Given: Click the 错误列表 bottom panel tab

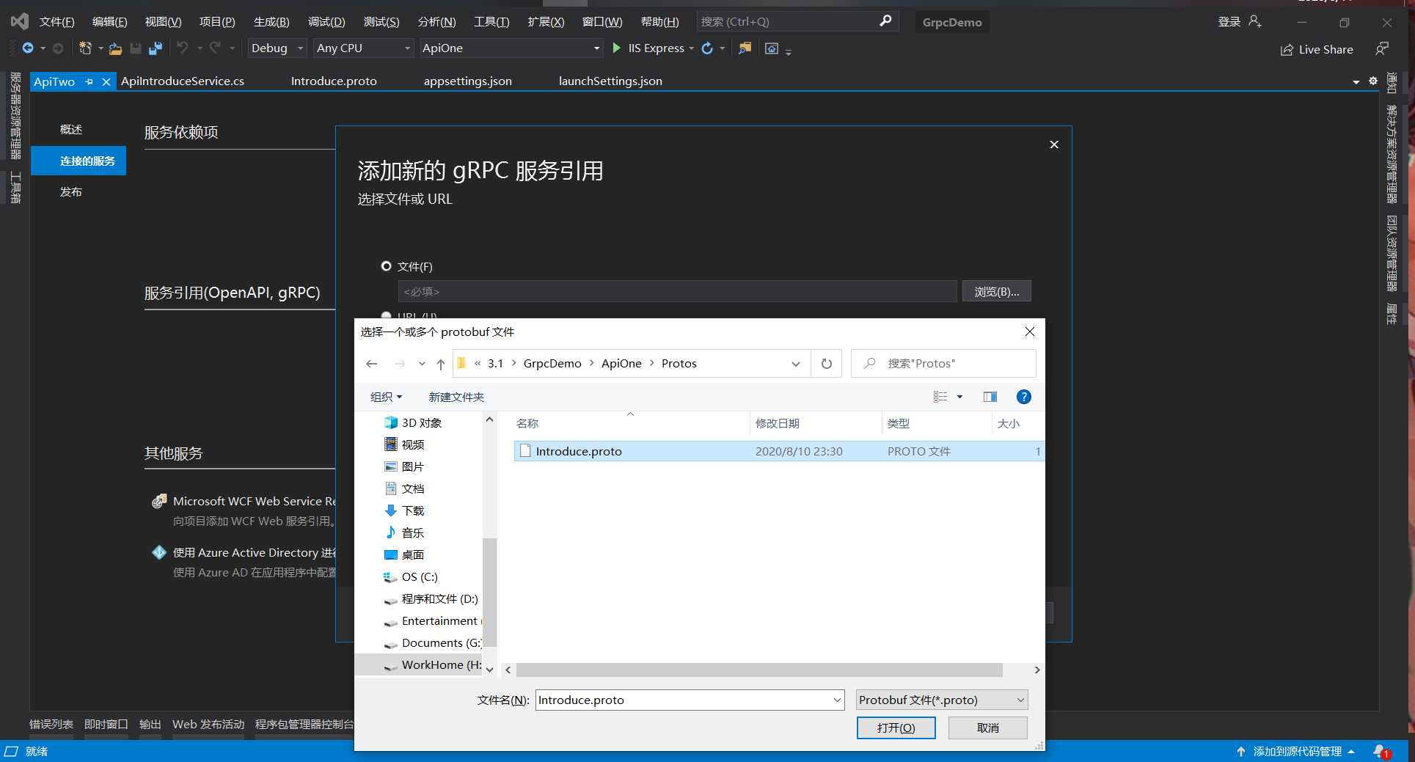Looking at the screenshot, I should pos(51,724).
